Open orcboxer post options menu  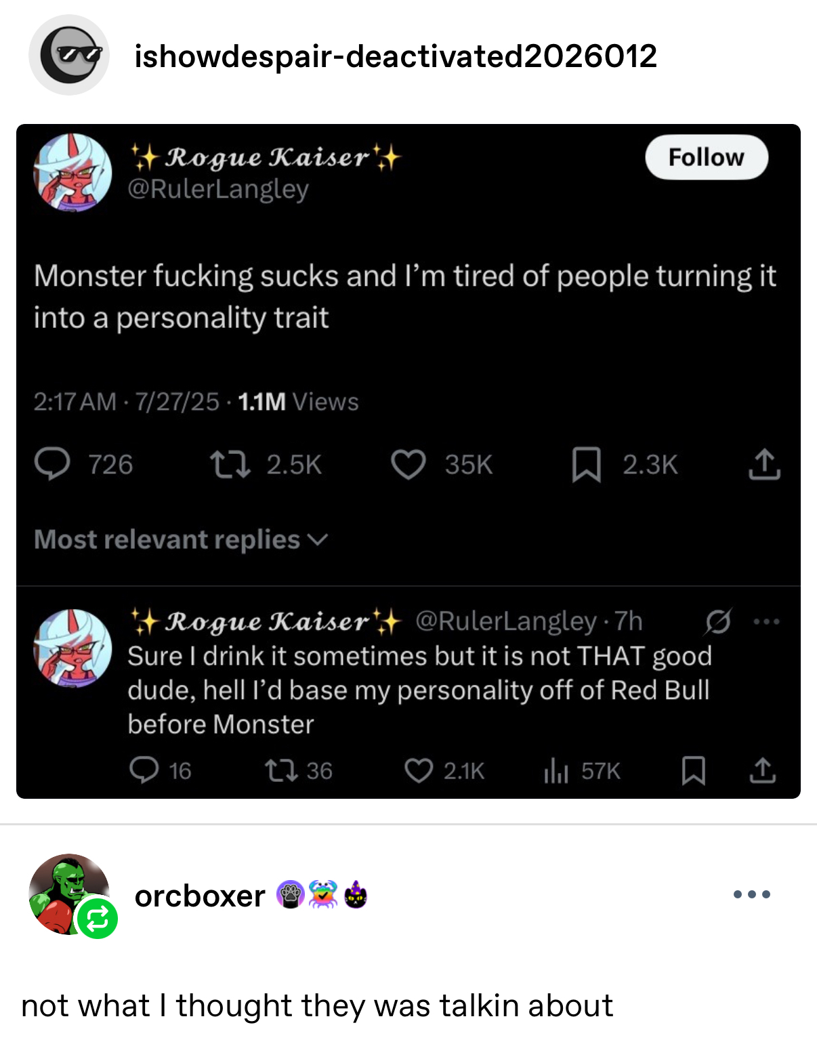(751, 894)
